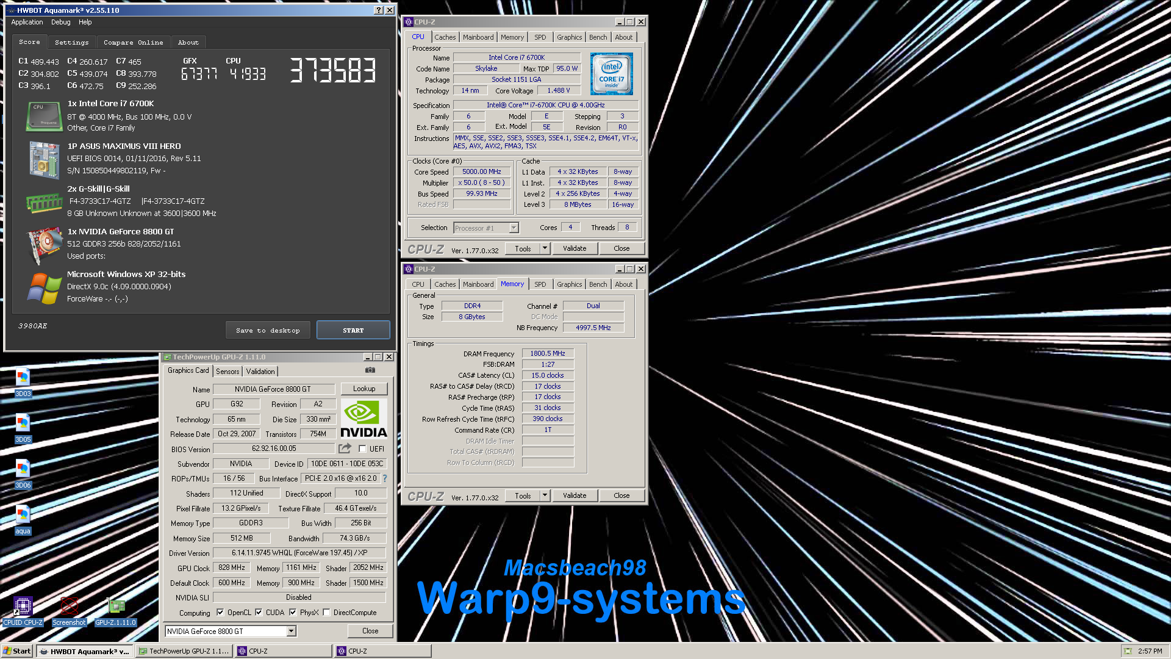This screenshot has width=1171, height=659.
Task: Click the GPU Clock 828 MHz field
Action: coord(232,567)
